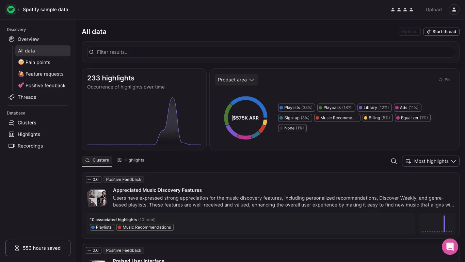This screenshot has height=262, width=465.
Task: Click the Upload link
Action: [434, 10]
